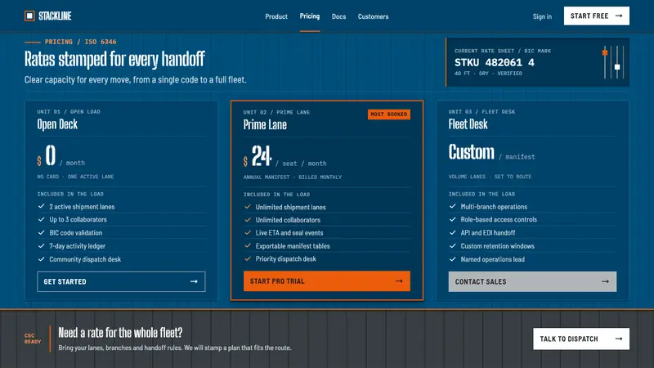The image size is (654, 368).
Task: Click checkmark beside Unlimited collaborators
Action: 248,219
